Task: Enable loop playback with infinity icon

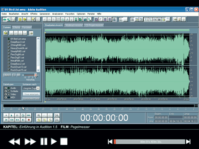Action: (x=29, y=115)
